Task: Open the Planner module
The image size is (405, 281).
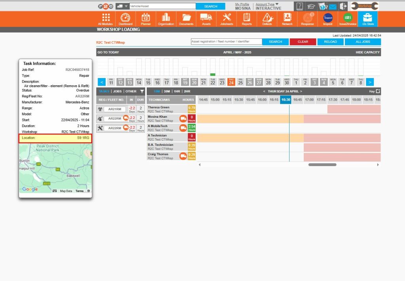Action: [x=146, y=19]
